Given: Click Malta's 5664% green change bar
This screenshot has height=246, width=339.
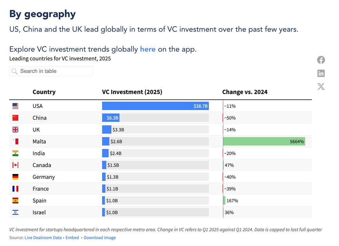Looking at the screenshot, I should pos(263,141).
